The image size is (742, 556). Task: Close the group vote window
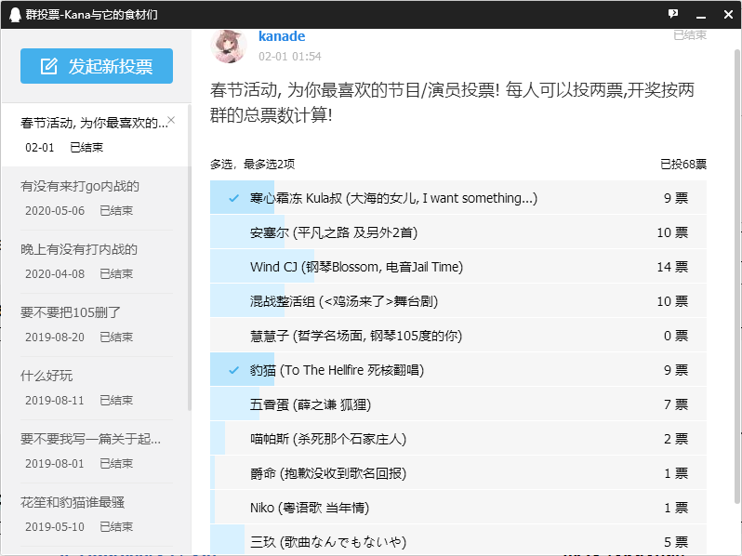point(725,14)
